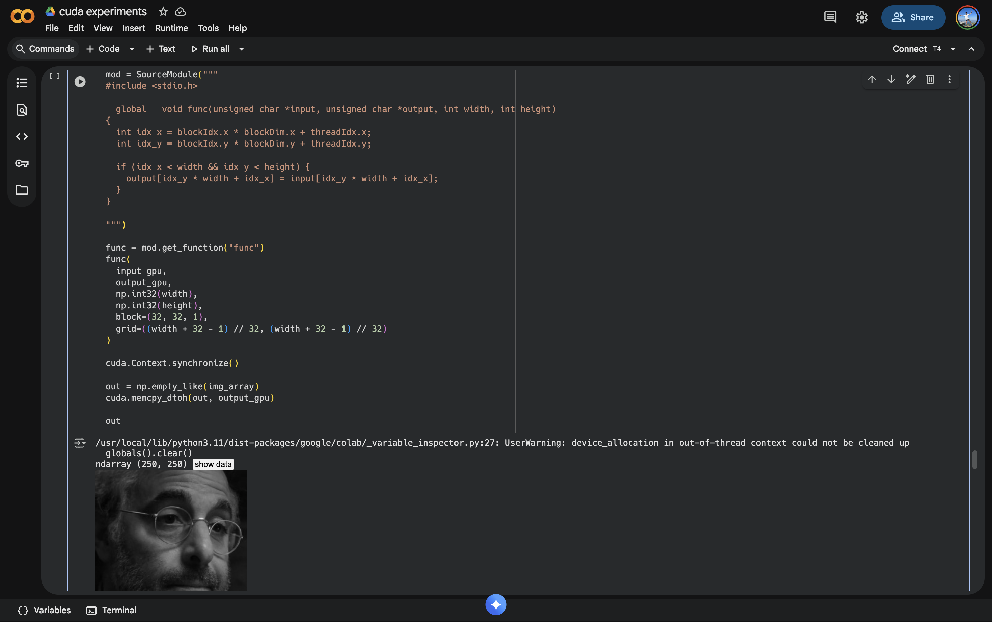Open the find and replace panel
The width and height of the screenshot is (992, 622).
pyautogui.click(x=22, y=110)
